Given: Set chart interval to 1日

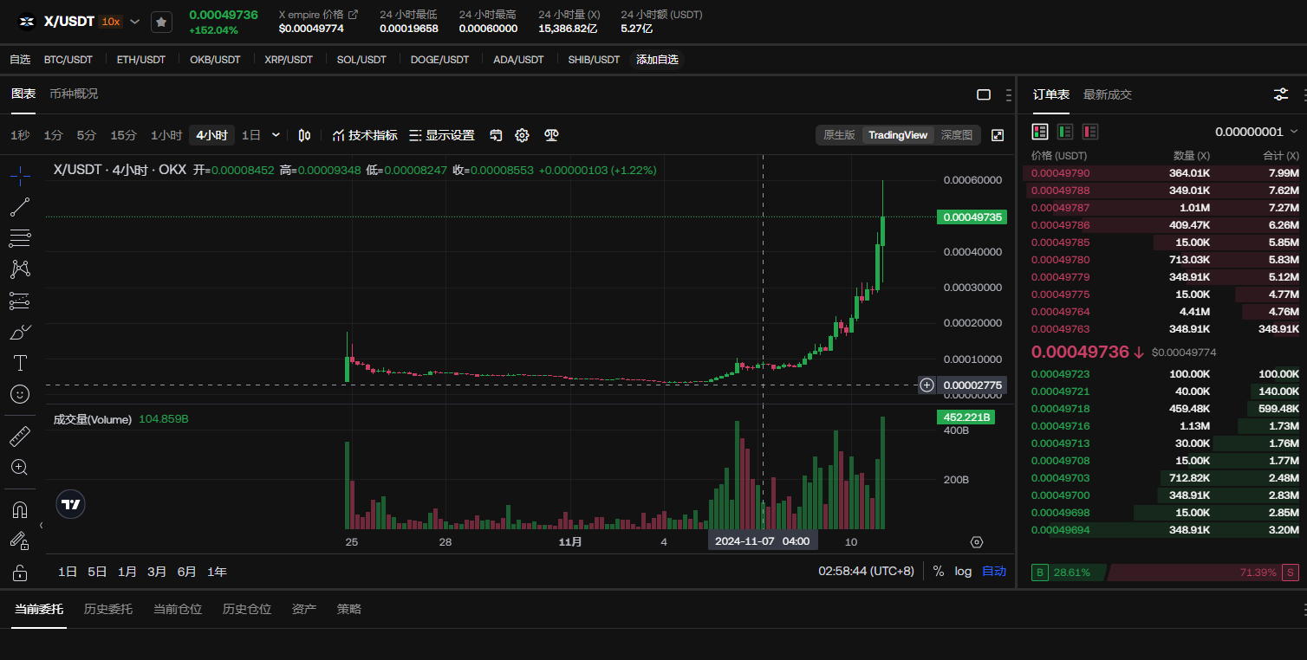Looking at the screenshot, I should pyautogui.click(x=251, y=135).
